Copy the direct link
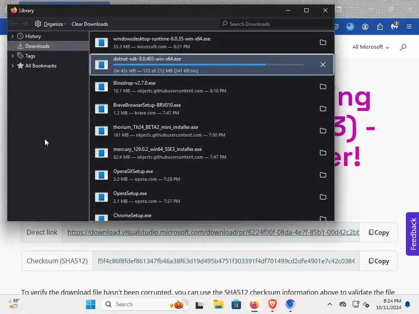The image size is (419, 314). (378, 233)
